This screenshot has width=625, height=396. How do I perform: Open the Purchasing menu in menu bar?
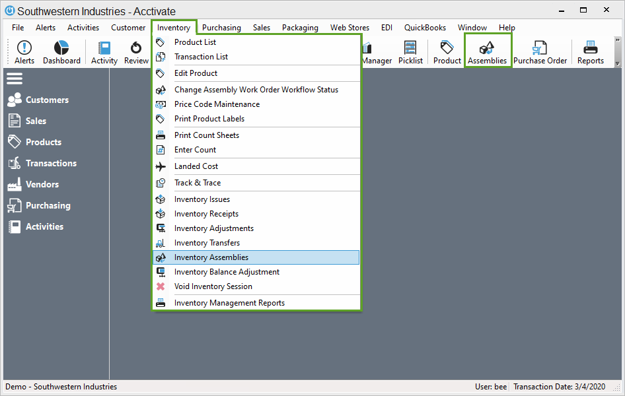(221, 28)
